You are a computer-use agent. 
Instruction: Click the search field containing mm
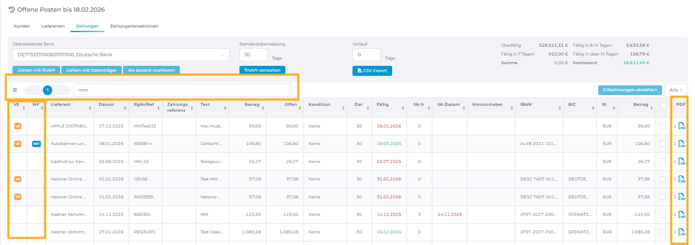click(x=182, y=90)
